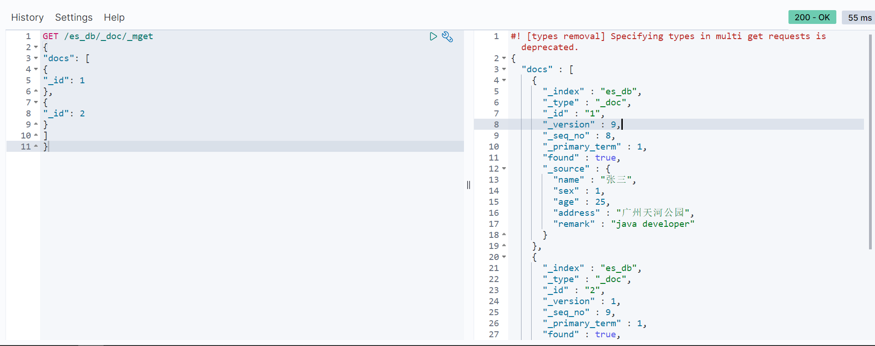This screenshot has width=875, height=346.
Task: Open the Help menu
Action: coord(114,17)
